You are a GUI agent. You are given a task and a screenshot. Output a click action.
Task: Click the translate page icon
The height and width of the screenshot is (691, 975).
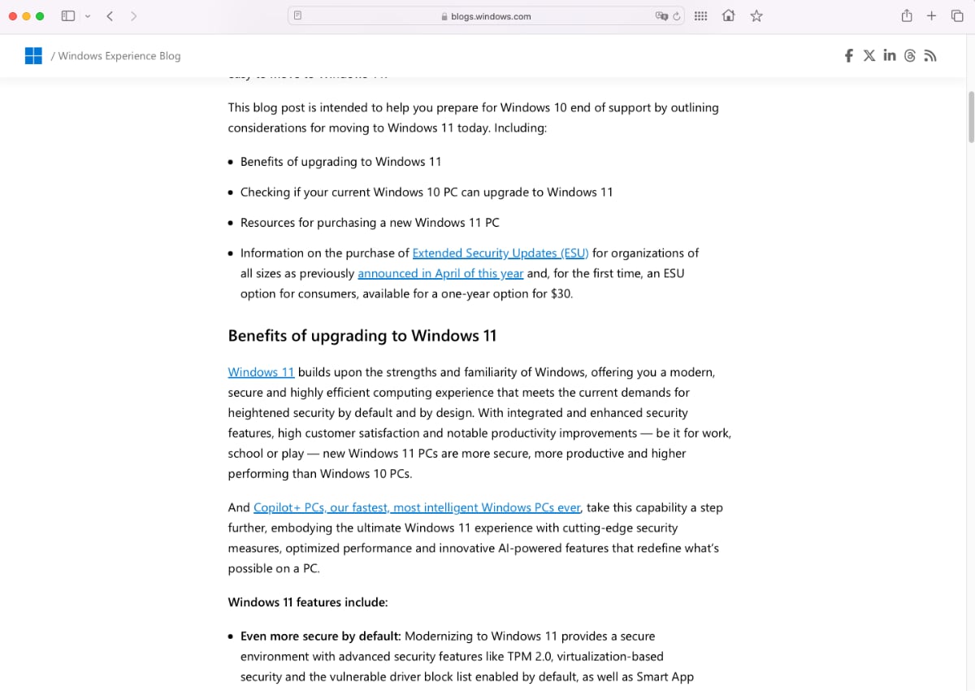pyautogui.click(x=661, y=16)
